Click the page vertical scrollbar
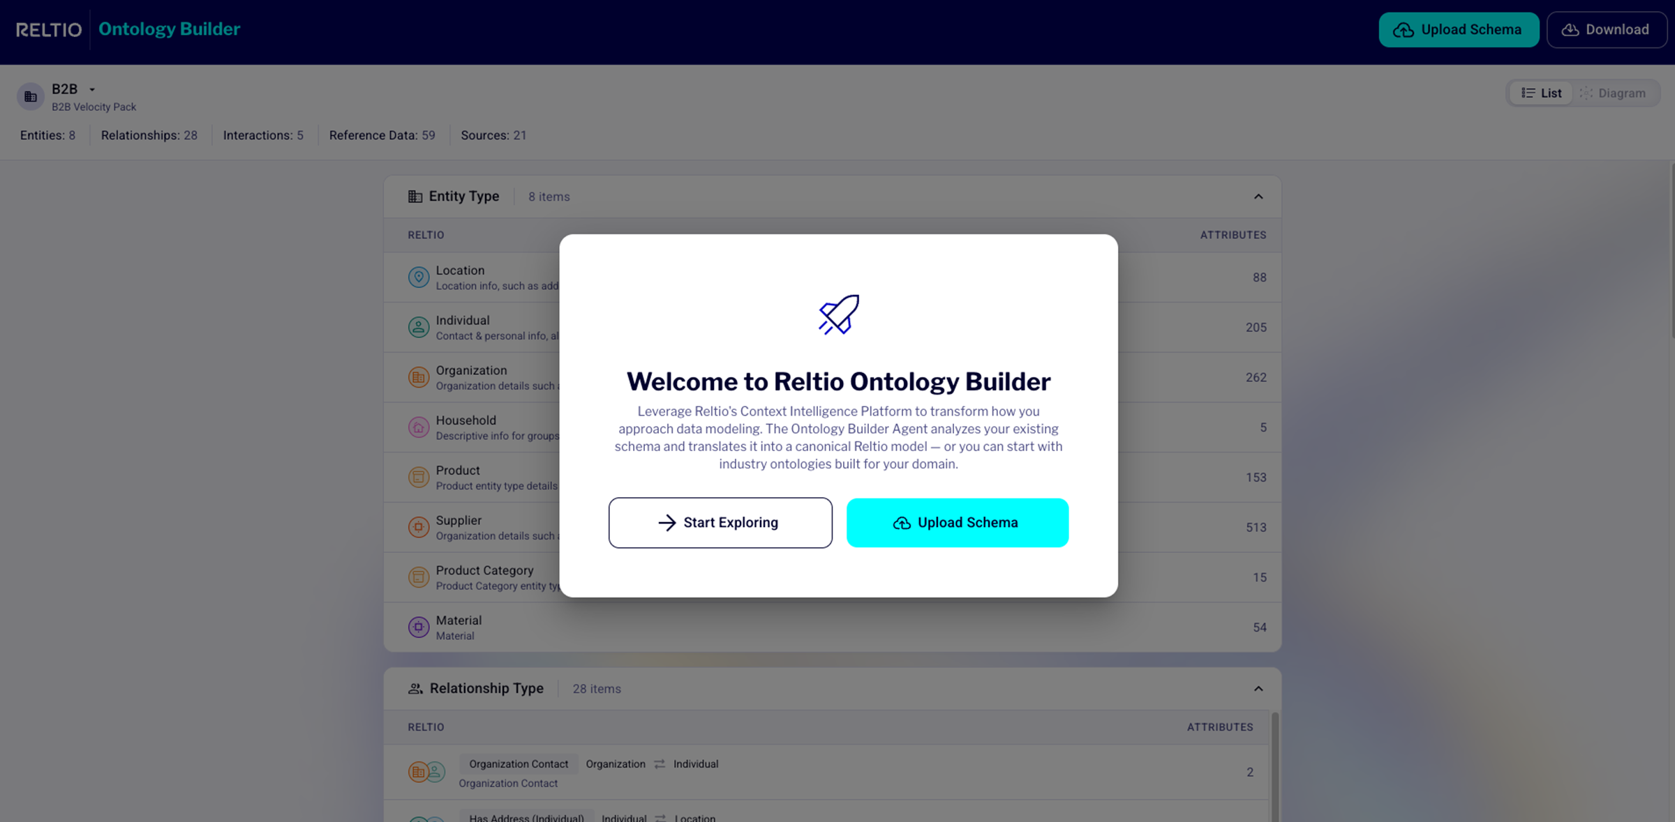The width and height of the screenshot is (1675, 822). click(1672, 251)
